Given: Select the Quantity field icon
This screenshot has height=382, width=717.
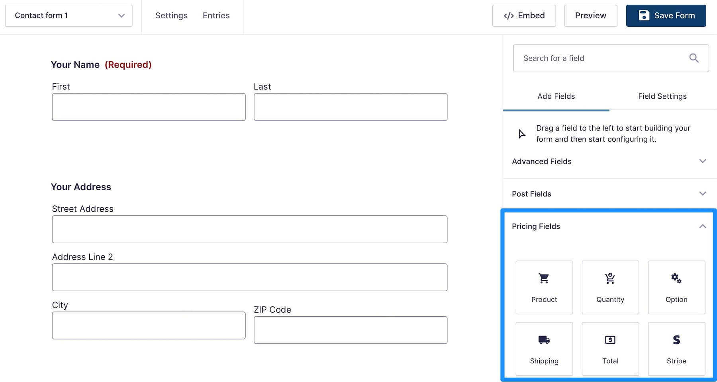Looking at the screenshot, I should coord(610,278).
